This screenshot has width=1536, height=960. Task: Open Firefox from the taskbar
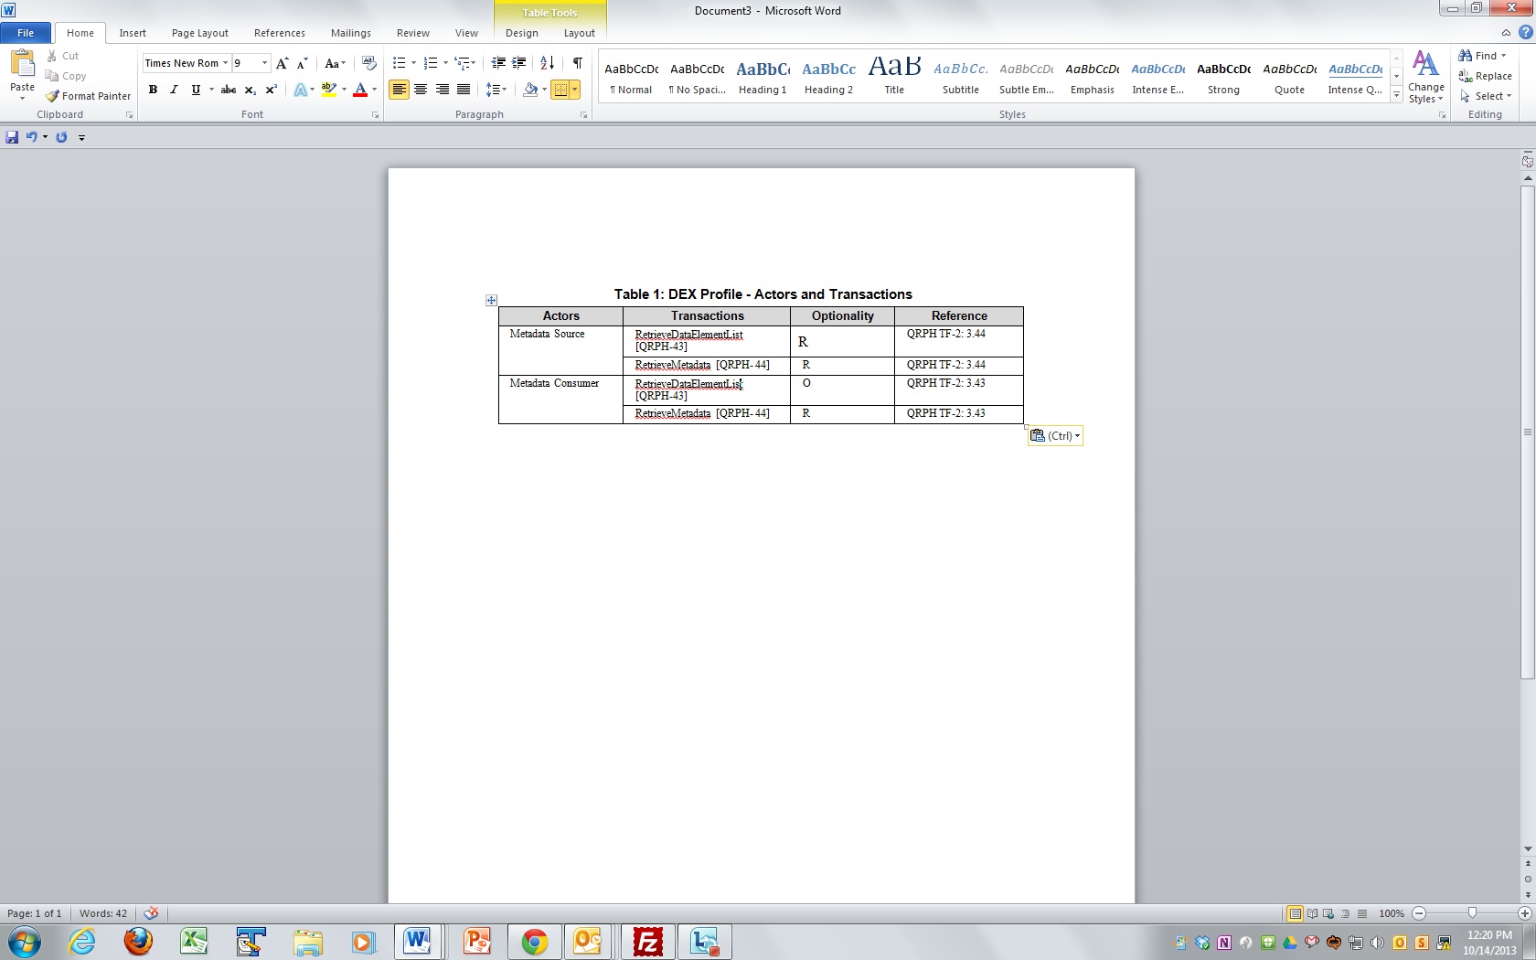[138, 941]
